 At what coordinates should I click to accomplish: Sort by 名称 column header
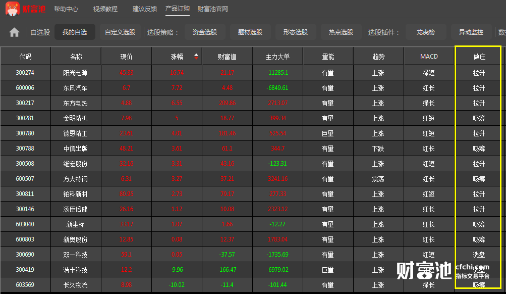point(76,57)
